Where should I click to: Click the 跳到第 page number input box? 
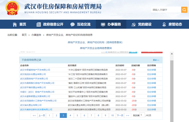coord(142,115)
